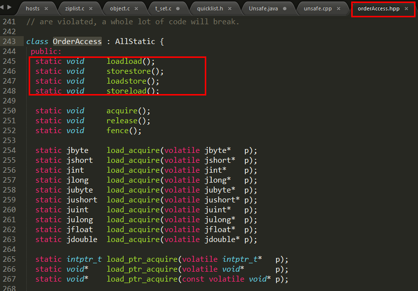Switch to the object.c tab

[x=120, y=8]
